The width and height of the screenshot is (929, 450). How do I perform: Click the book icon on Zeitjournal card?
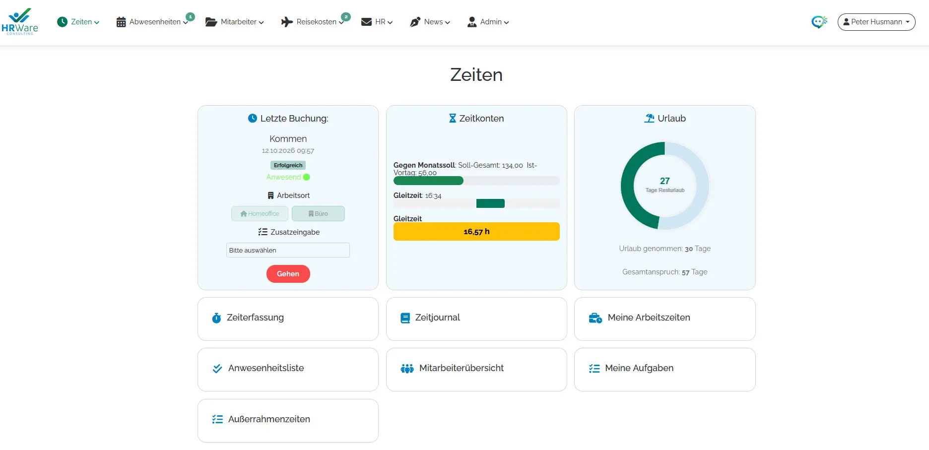click(405, 318)
